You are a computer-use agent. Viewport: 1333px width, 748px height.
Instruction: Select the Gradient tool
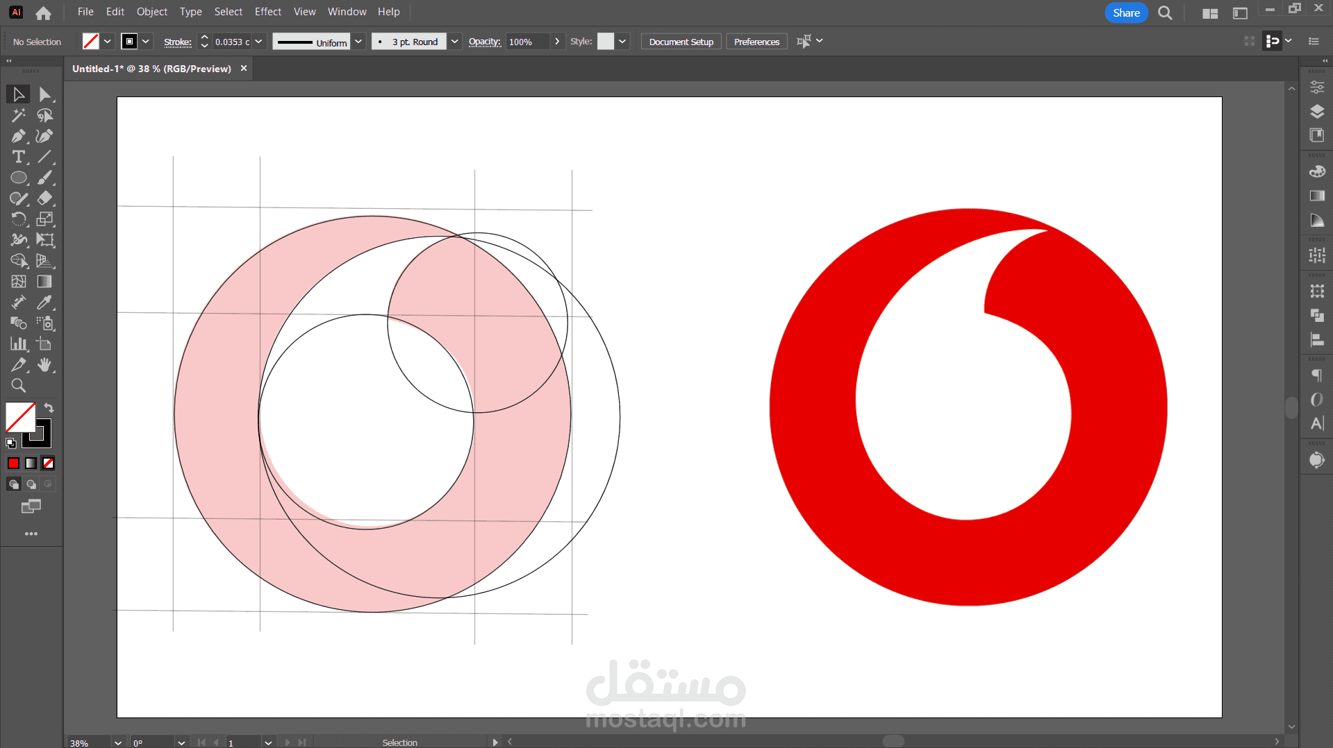click(x=45, y=282)
